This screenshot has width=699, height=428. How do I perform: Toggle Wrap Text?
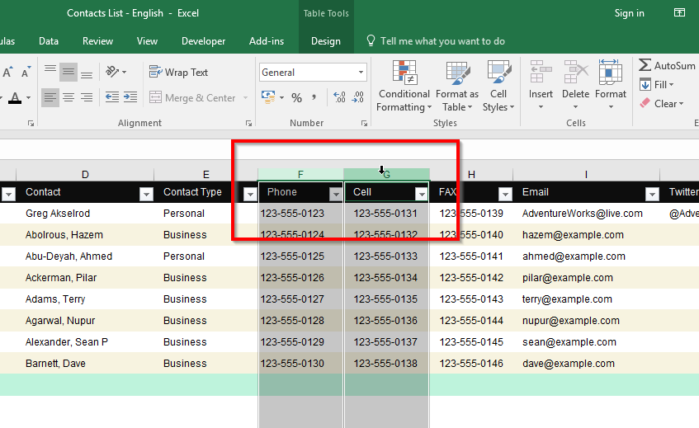(178, 73)
